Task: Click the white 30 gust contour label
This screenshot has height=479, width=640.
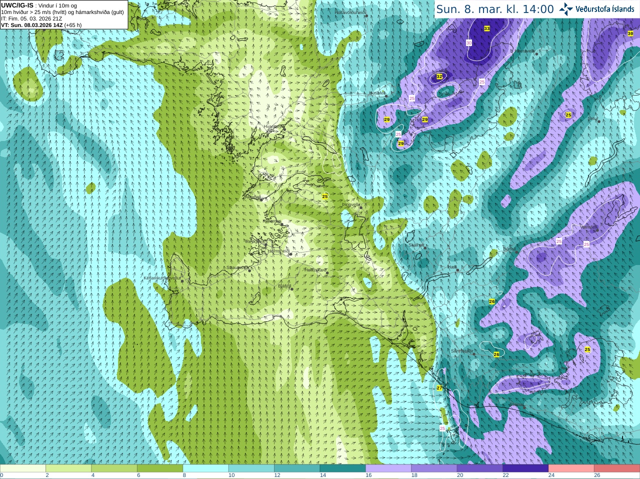Action: (x=469, y=43)
